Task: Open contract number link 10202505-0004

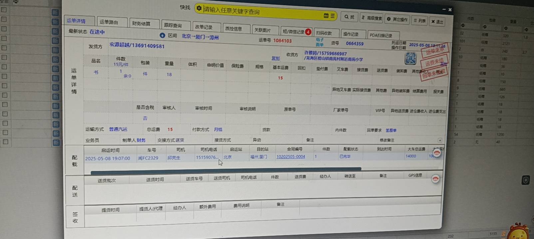Action: 291,157
